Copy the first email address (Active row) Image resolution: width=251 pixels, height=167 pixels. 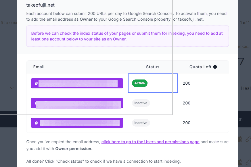(77, 83)
